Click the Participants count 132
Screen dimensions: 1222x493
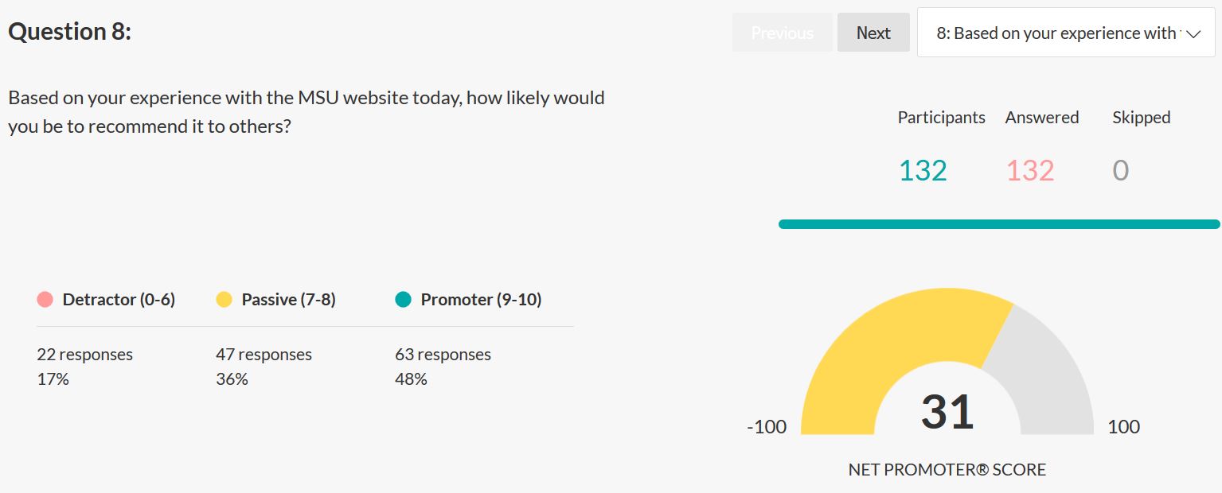(923, 171)
